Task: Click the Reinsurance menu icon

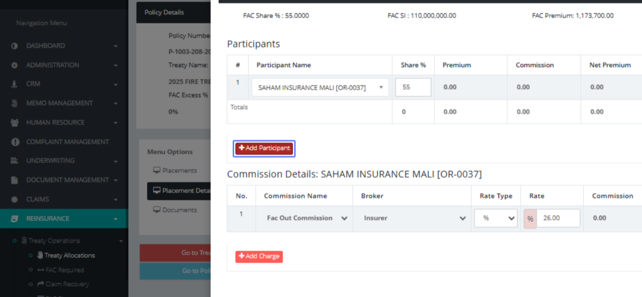Action: 14,218
